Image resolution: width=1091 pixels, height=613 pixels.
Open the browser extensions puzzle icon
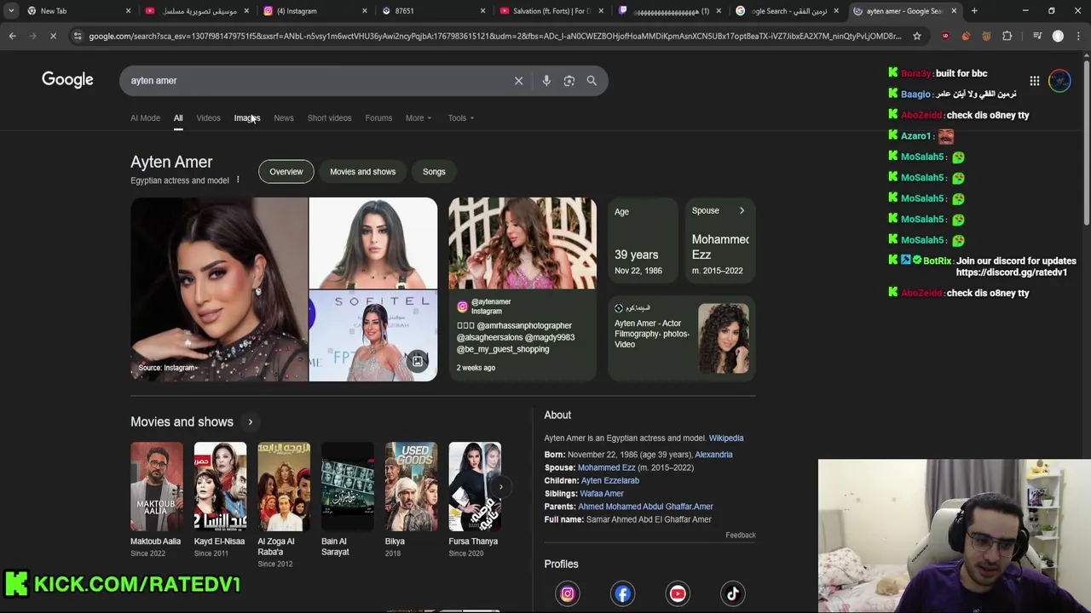click(x=1007, y=36)
